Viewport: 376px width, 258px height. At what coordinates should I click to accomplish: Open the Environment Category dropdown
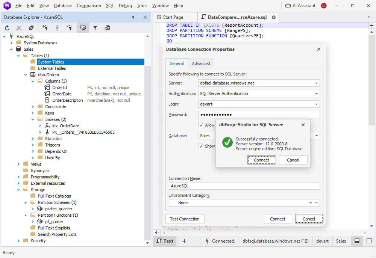[310, 203]
